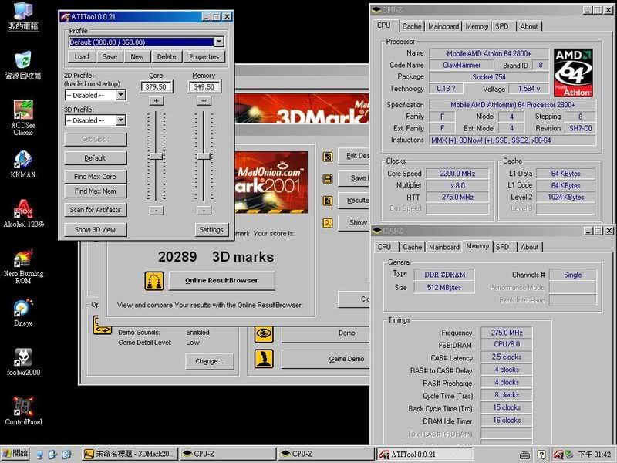Open the Recycle Bin (資源回收筒) desktop icon
The image size is (617, 463).
(23, 65)
